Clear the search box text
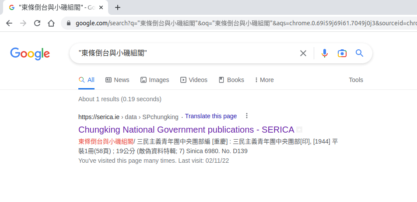This screenshot has height=202, width=417. [x=303, y=53]
